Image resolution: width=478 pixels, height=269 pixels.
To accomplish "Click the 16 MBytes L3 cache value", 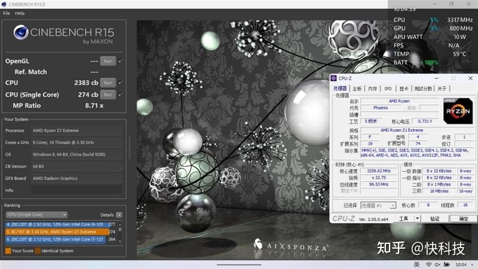I will (439, 191).
